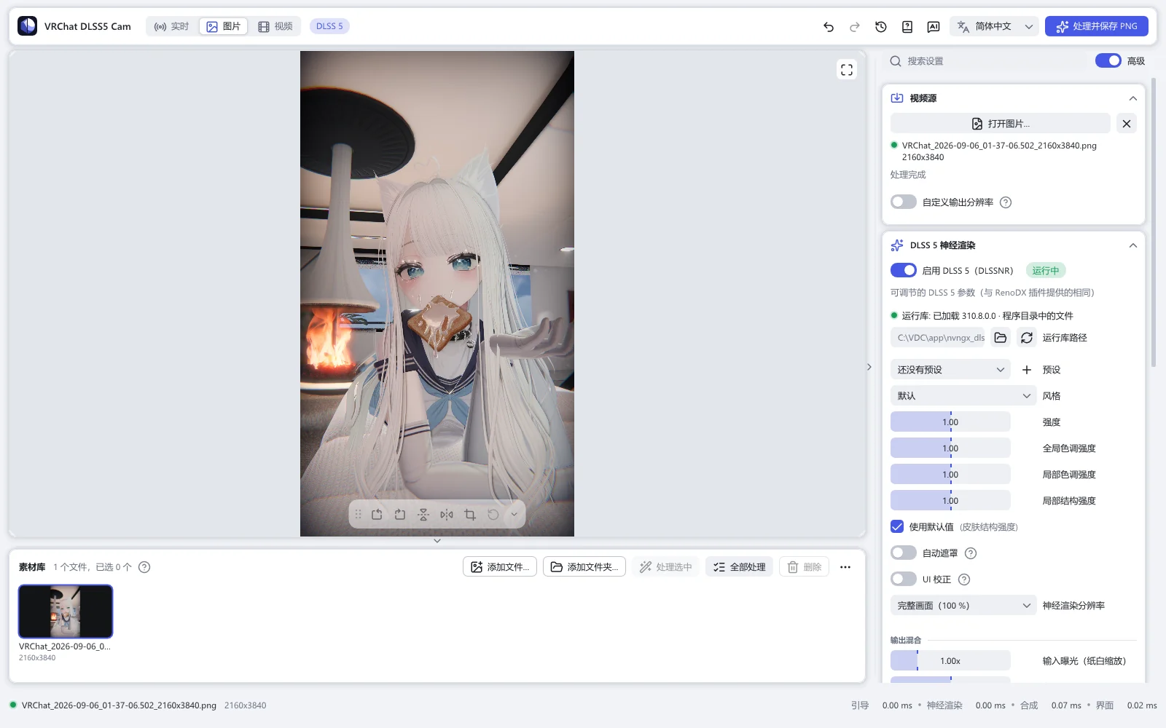
Task: Click the 运行中 status badge
Action: (x=1046, y=271)
